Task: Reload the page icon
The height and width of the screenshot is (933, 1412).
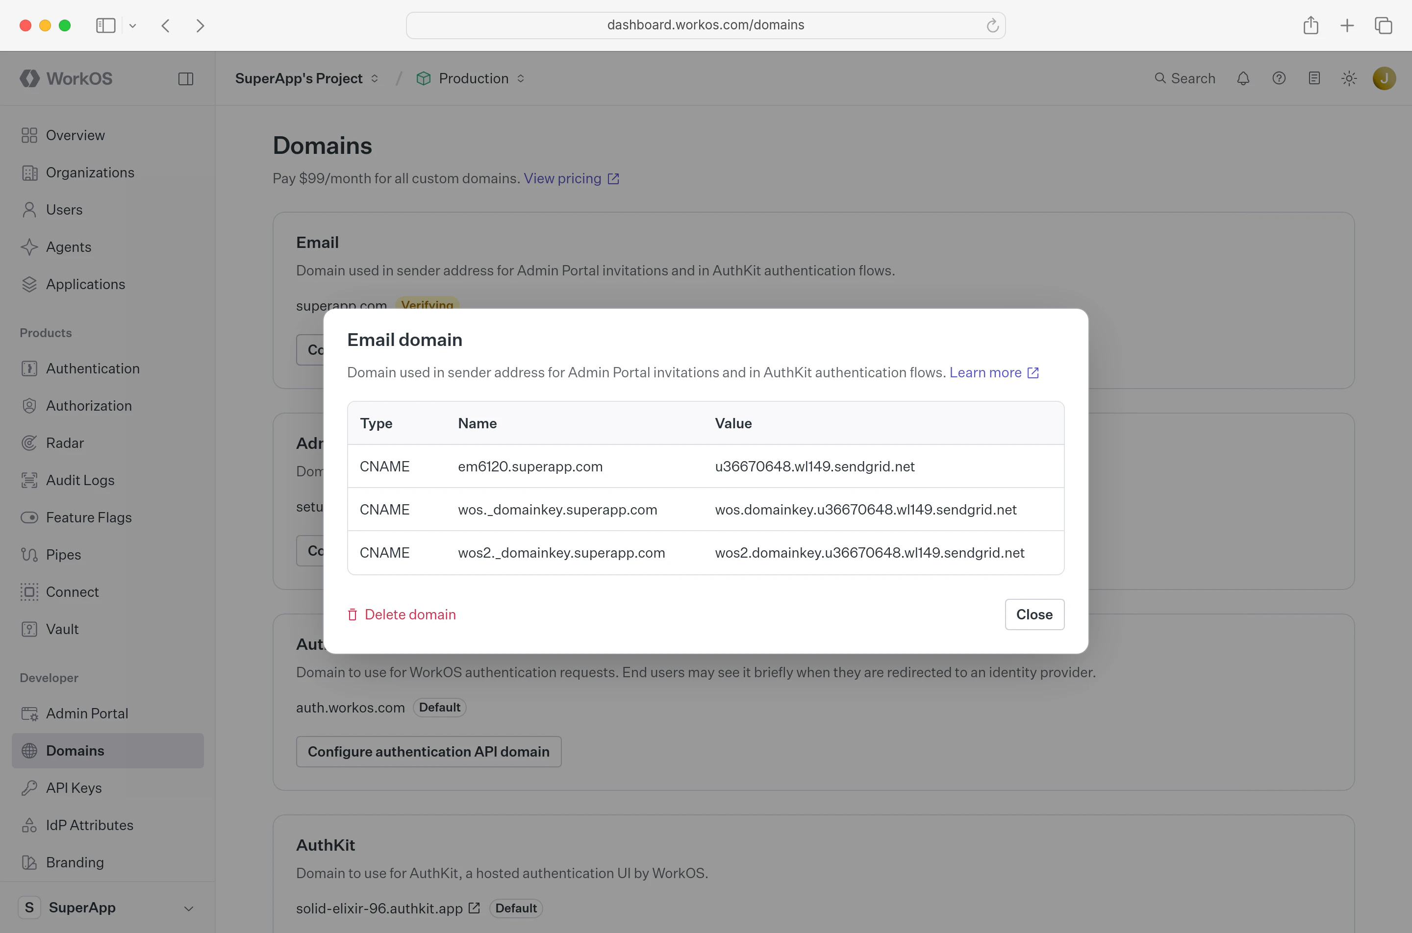Action: (992, 25)
